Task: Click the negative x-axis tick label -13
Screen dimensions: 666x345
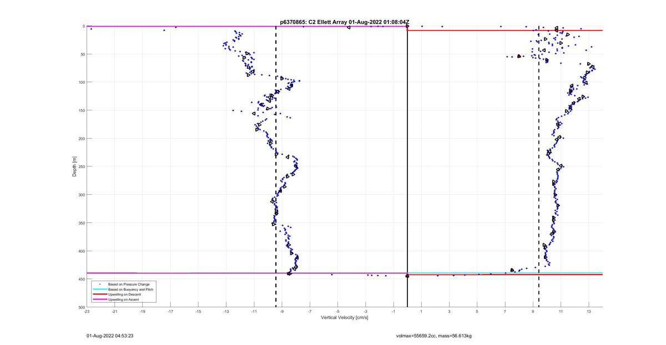Action: coord(226,312)
